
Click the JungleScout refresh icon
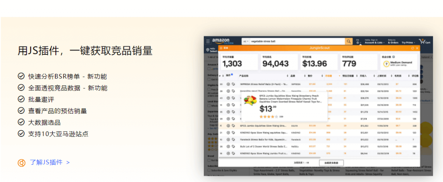(412, 48)
